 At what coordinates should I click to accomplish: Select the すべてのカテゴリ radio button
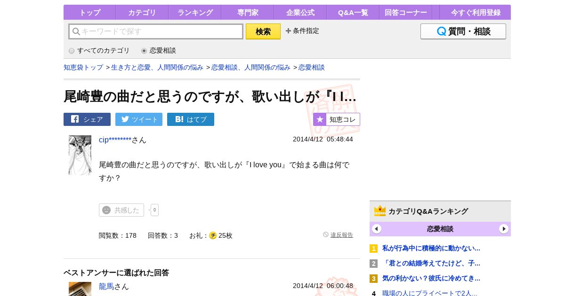tap(72, 51)
